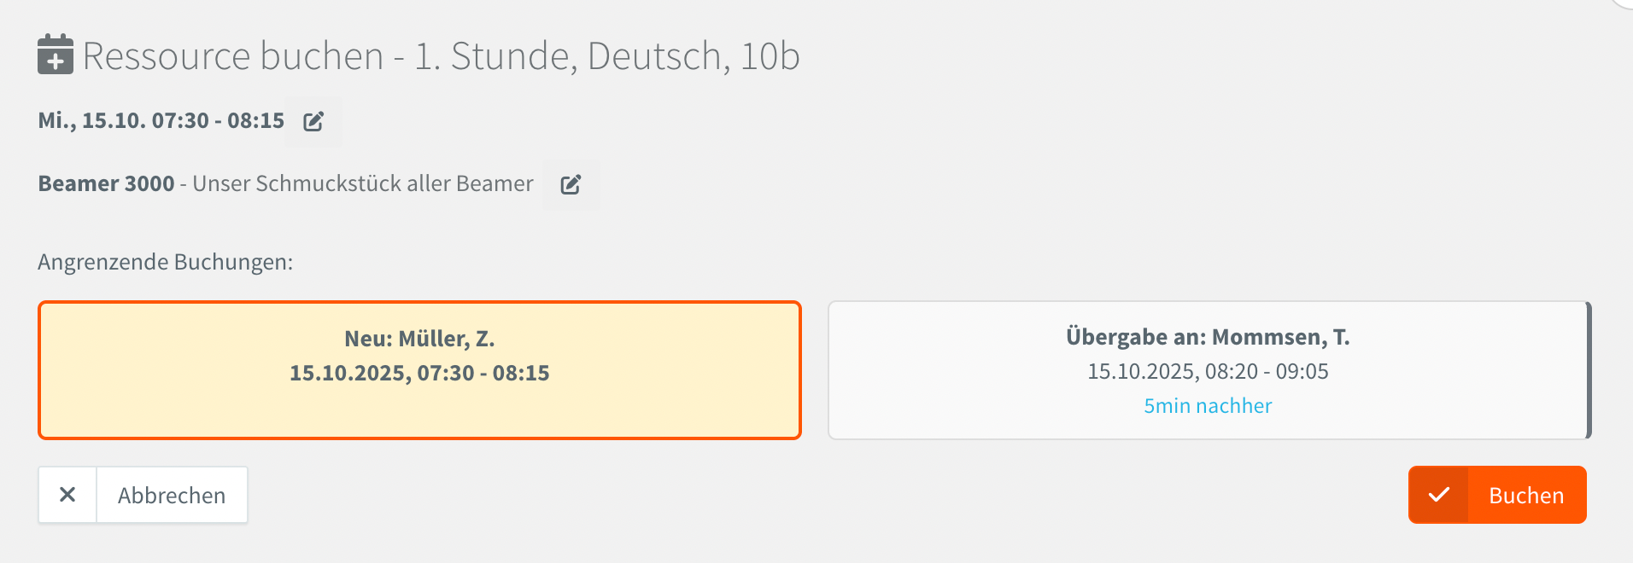Edit the Beamer 3000 resource selection
The height and width of the screenshot is (563, 1633).
[571, 184]
